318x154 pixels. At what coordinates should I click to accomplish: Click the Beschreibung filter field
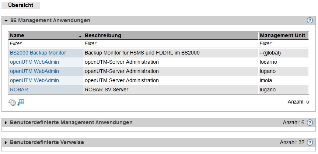click(171, 43)
